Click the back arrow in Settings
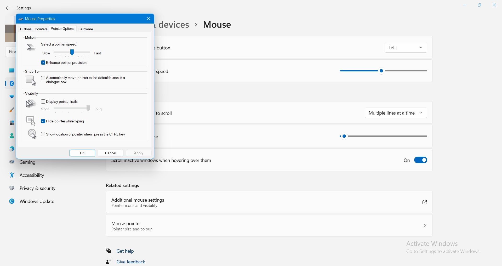 click(8, 8)
